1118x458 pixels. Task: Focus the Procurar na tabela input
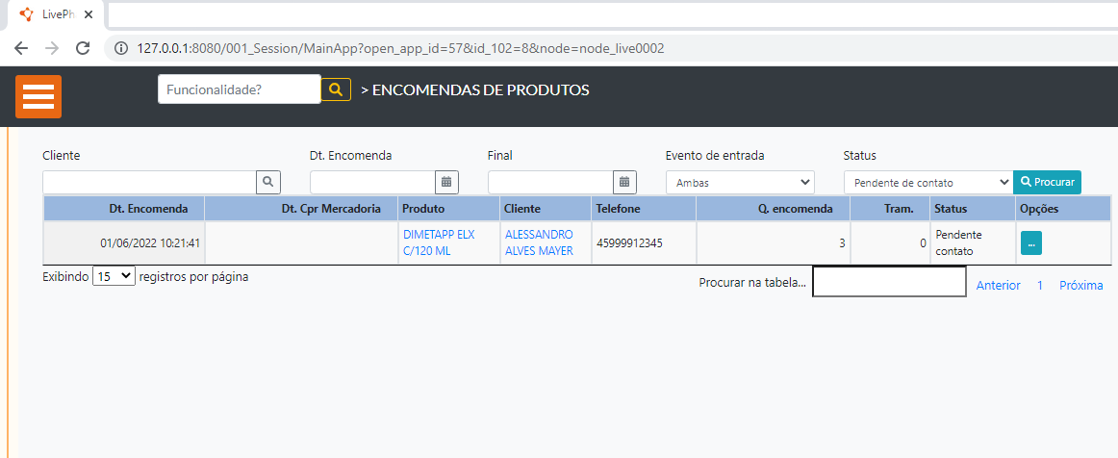(888, 282)
